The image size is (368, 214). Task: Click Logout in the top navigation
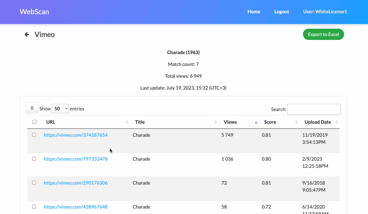281,12
